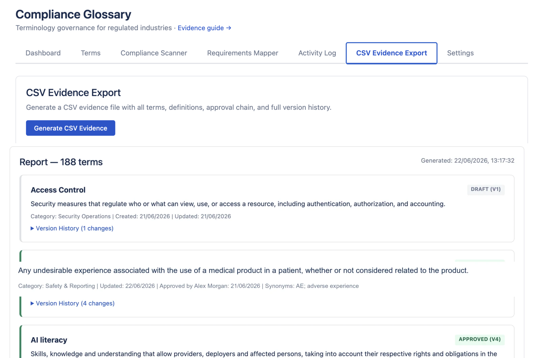Click the Compliance Glossary page title
Screen dimensions: 540x358
pos(73,14)
